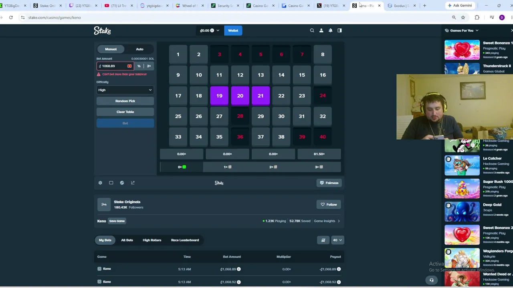Deselect keno number 21
The width and height of the screenshot is (513, 288).
click(x=261, y=96)
